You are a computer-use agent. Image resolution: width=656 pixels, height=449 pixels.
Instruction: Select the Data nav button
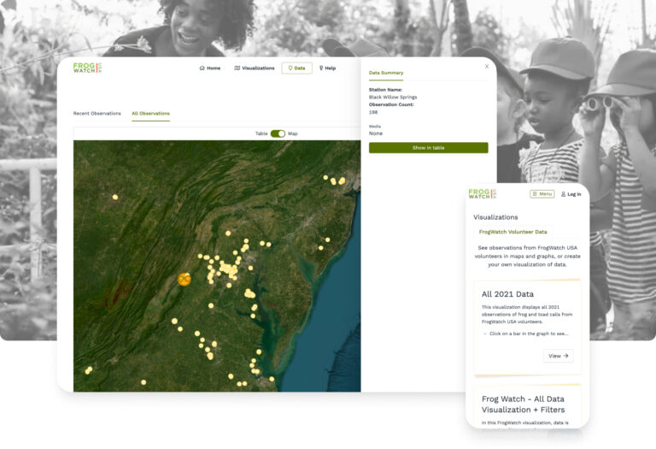pyautogui.click(x=296, y=68)
